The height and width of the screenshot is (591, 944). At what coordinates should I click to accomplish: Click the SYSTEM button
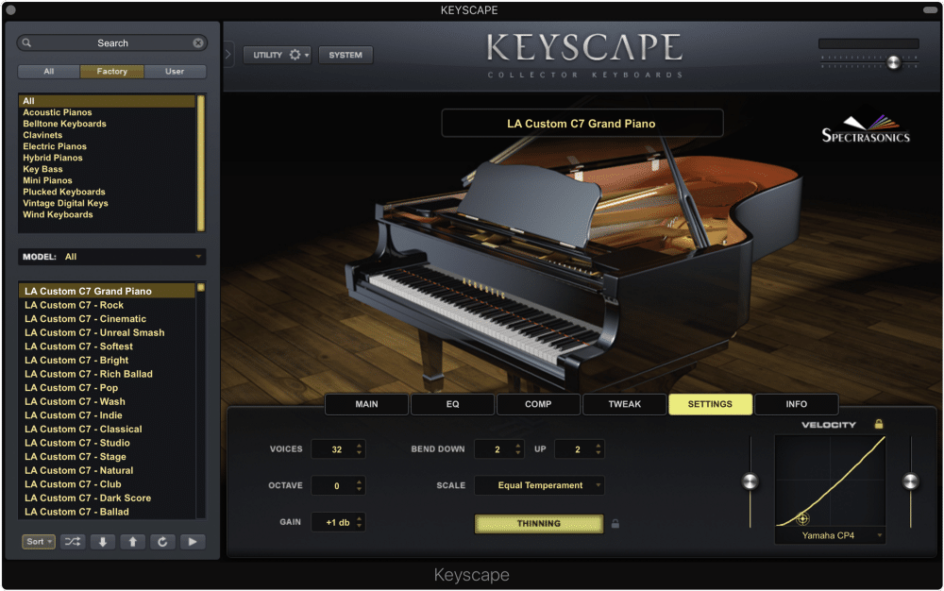(x=346, y=55)
